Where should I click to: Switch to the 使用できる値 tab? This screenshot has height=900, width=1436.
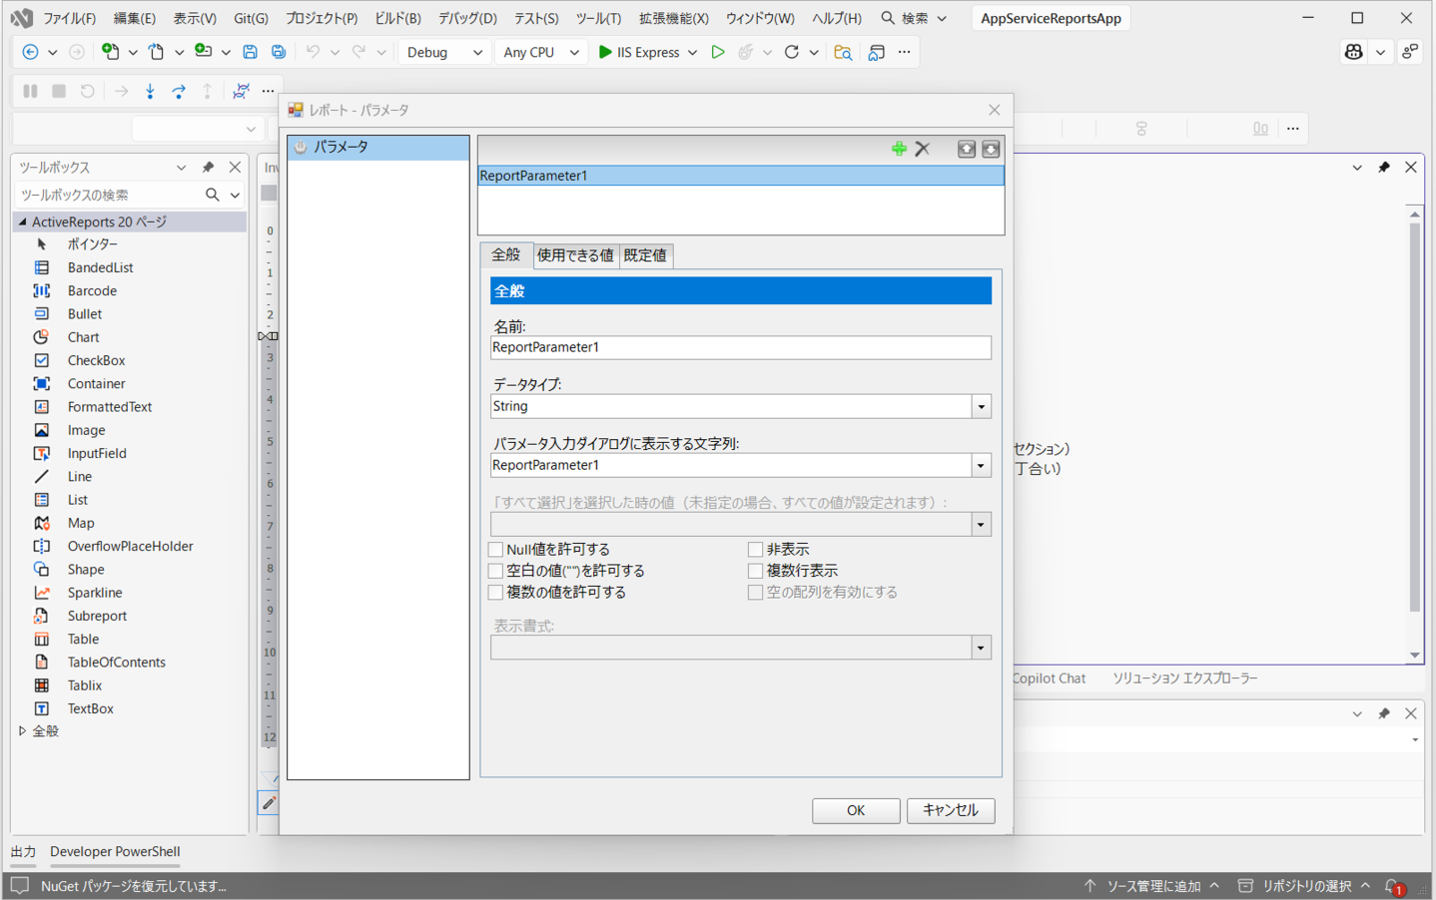(575, 255)
